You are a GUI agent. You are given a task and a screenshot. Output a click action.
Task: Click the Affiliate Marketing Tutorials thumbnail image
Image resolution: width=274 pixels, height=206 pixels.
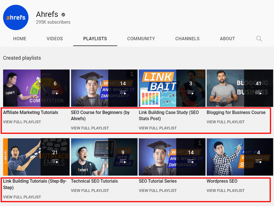pyautogui.click(x=36, y=88)
